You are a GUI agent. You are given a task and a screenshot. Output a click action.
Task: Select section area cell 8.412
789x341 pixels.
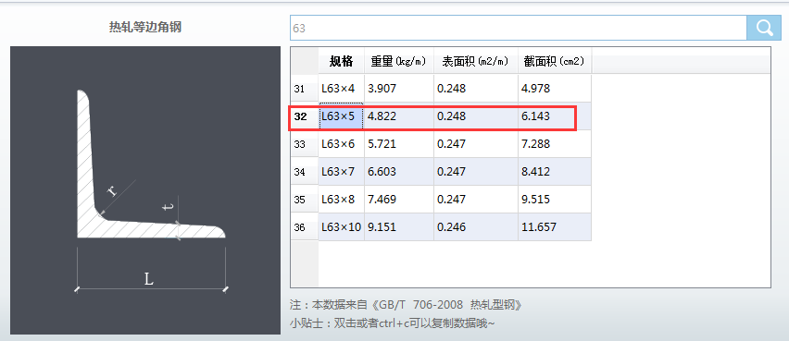555,172
